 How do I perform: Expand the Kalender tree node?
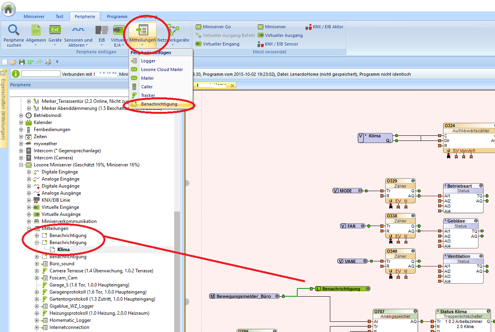tap(21, 122)
